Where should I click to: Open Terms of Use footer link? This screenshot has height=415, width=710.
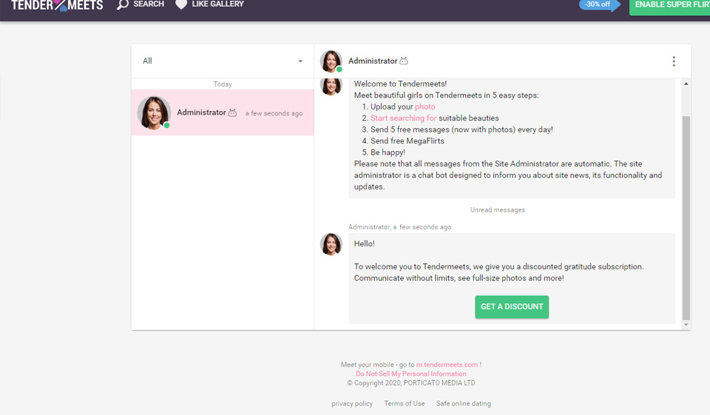(405, 404)
